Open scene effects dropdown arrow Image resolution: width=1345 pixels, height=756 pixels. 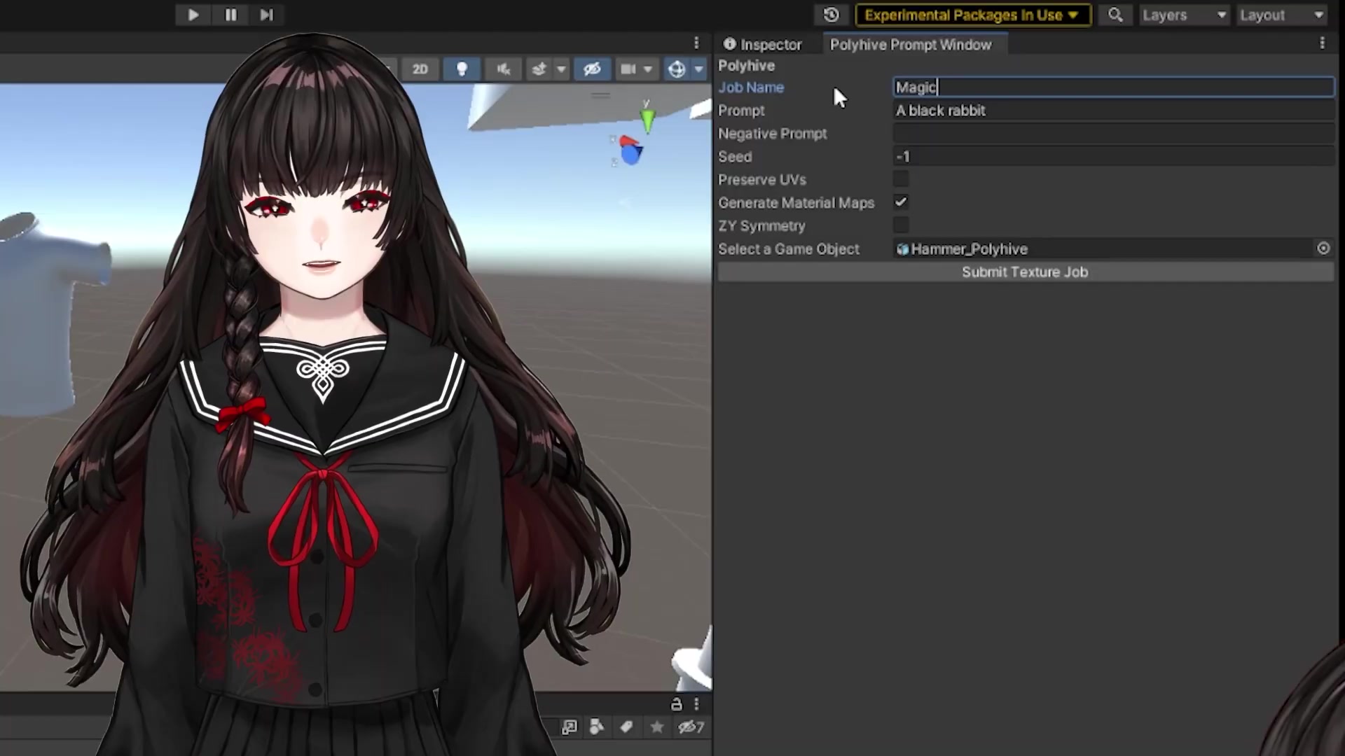click(560, 69)
